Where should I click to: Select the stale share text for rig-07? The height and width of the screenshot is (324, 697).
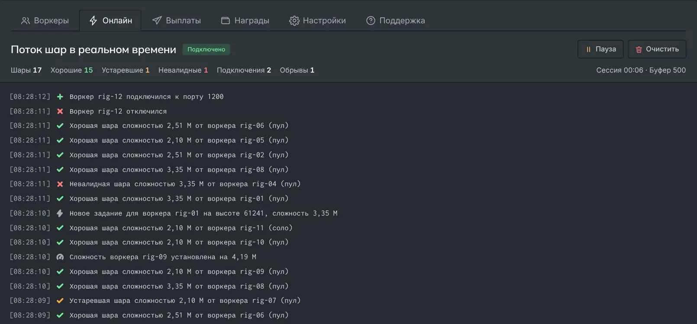click(185, 301)
